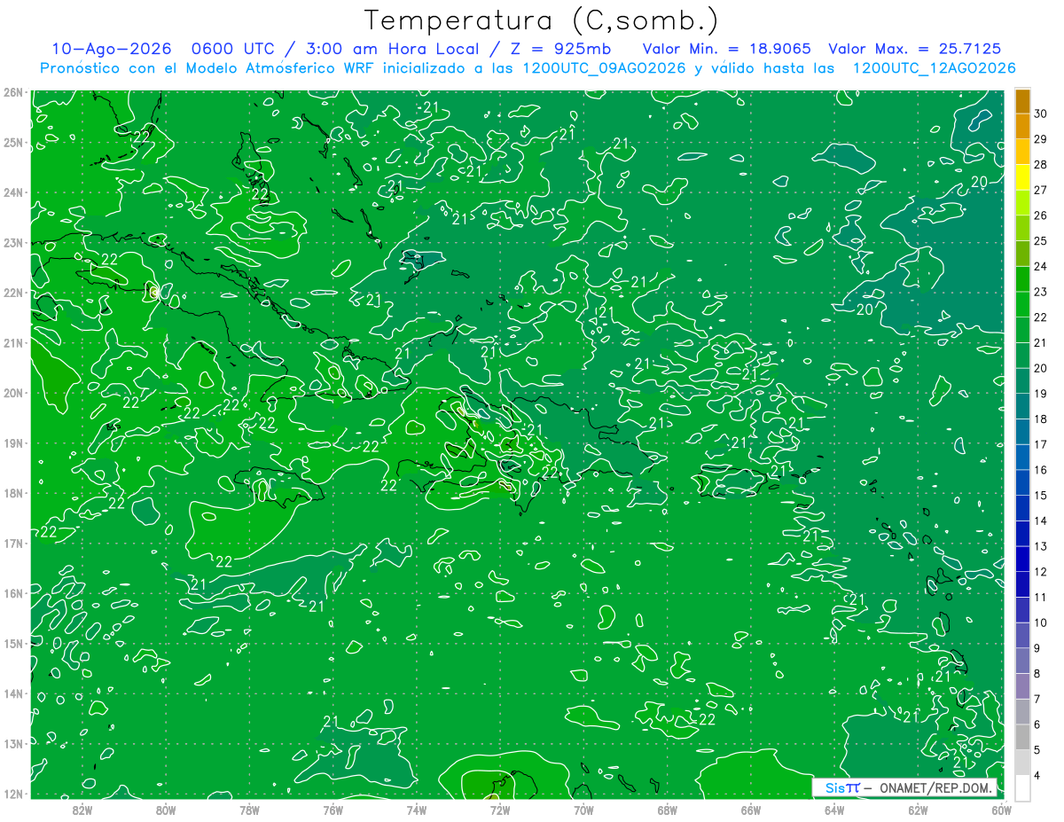Click the "76W" longitude axis label
The image size is (1064, 822).
click(332, 809)
